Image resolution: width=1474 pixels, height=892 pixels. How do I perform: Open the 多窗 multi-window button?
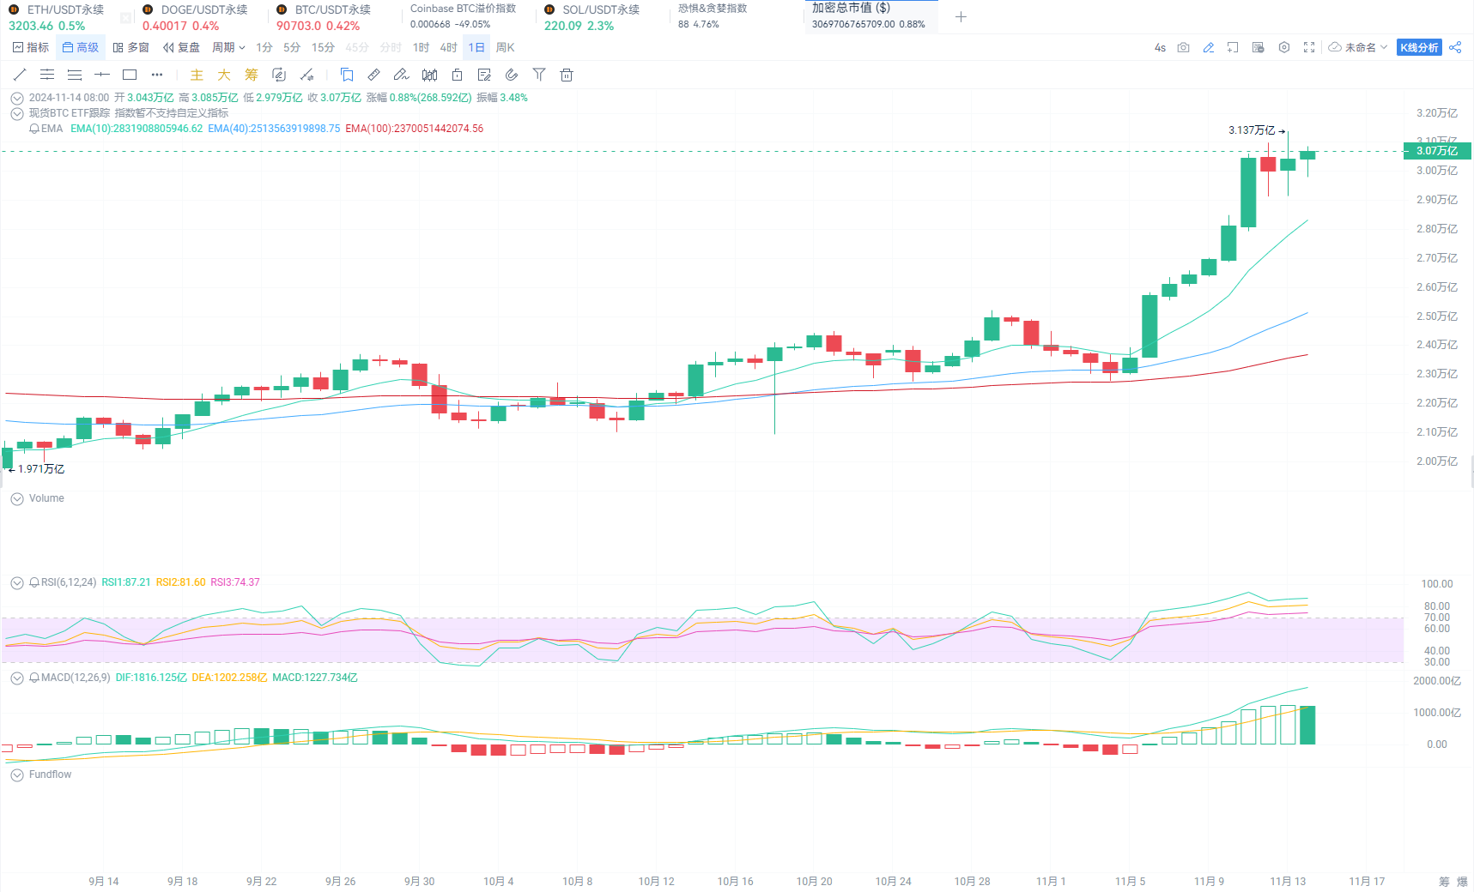(130, 47)
